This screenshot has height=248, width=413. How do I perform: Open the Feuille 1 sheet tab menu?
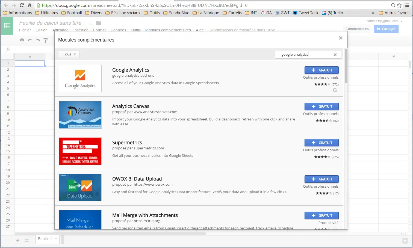click(56, 239)
